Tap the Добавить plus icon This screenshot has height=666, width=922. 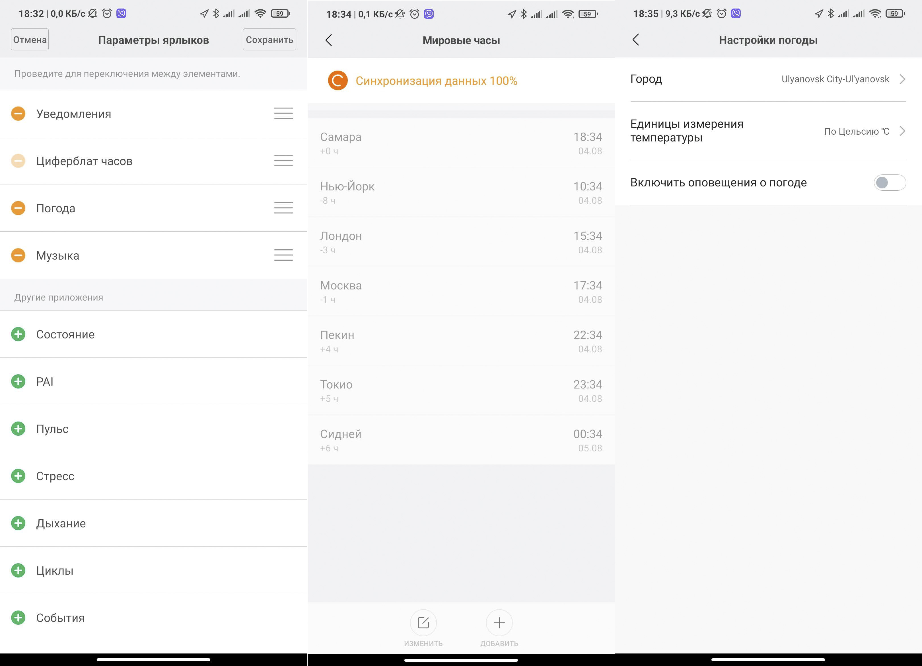point(499,622)
